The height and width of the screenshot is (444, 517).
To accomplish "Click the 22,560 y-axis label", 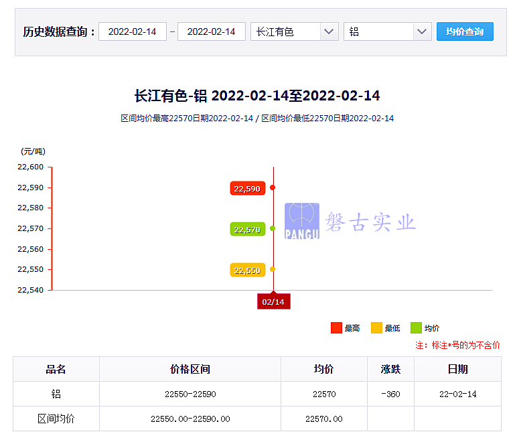I will pos(30,249).
